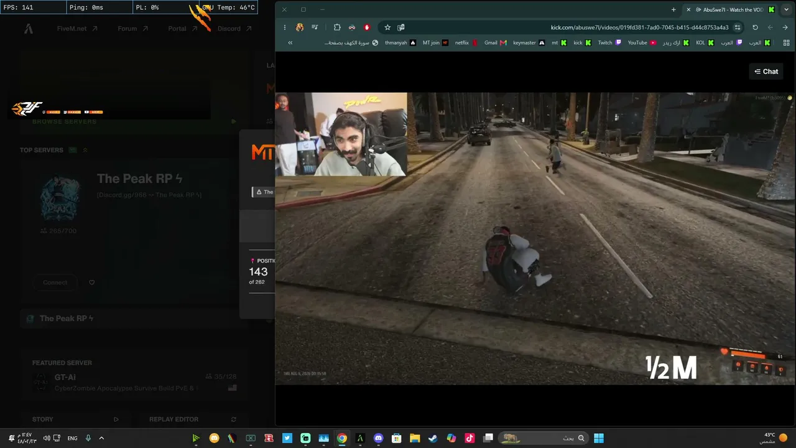
Task: Switch to FiveM from the taskbar
Action: (x=360, y=438)
